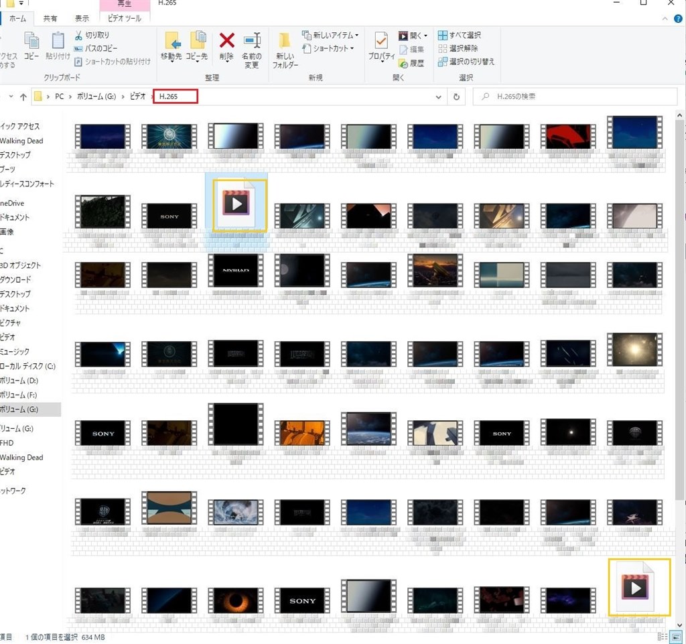Click the blue Help question mark icon
The height and width of the screenshot is (644, 686).
click(678, 19)
